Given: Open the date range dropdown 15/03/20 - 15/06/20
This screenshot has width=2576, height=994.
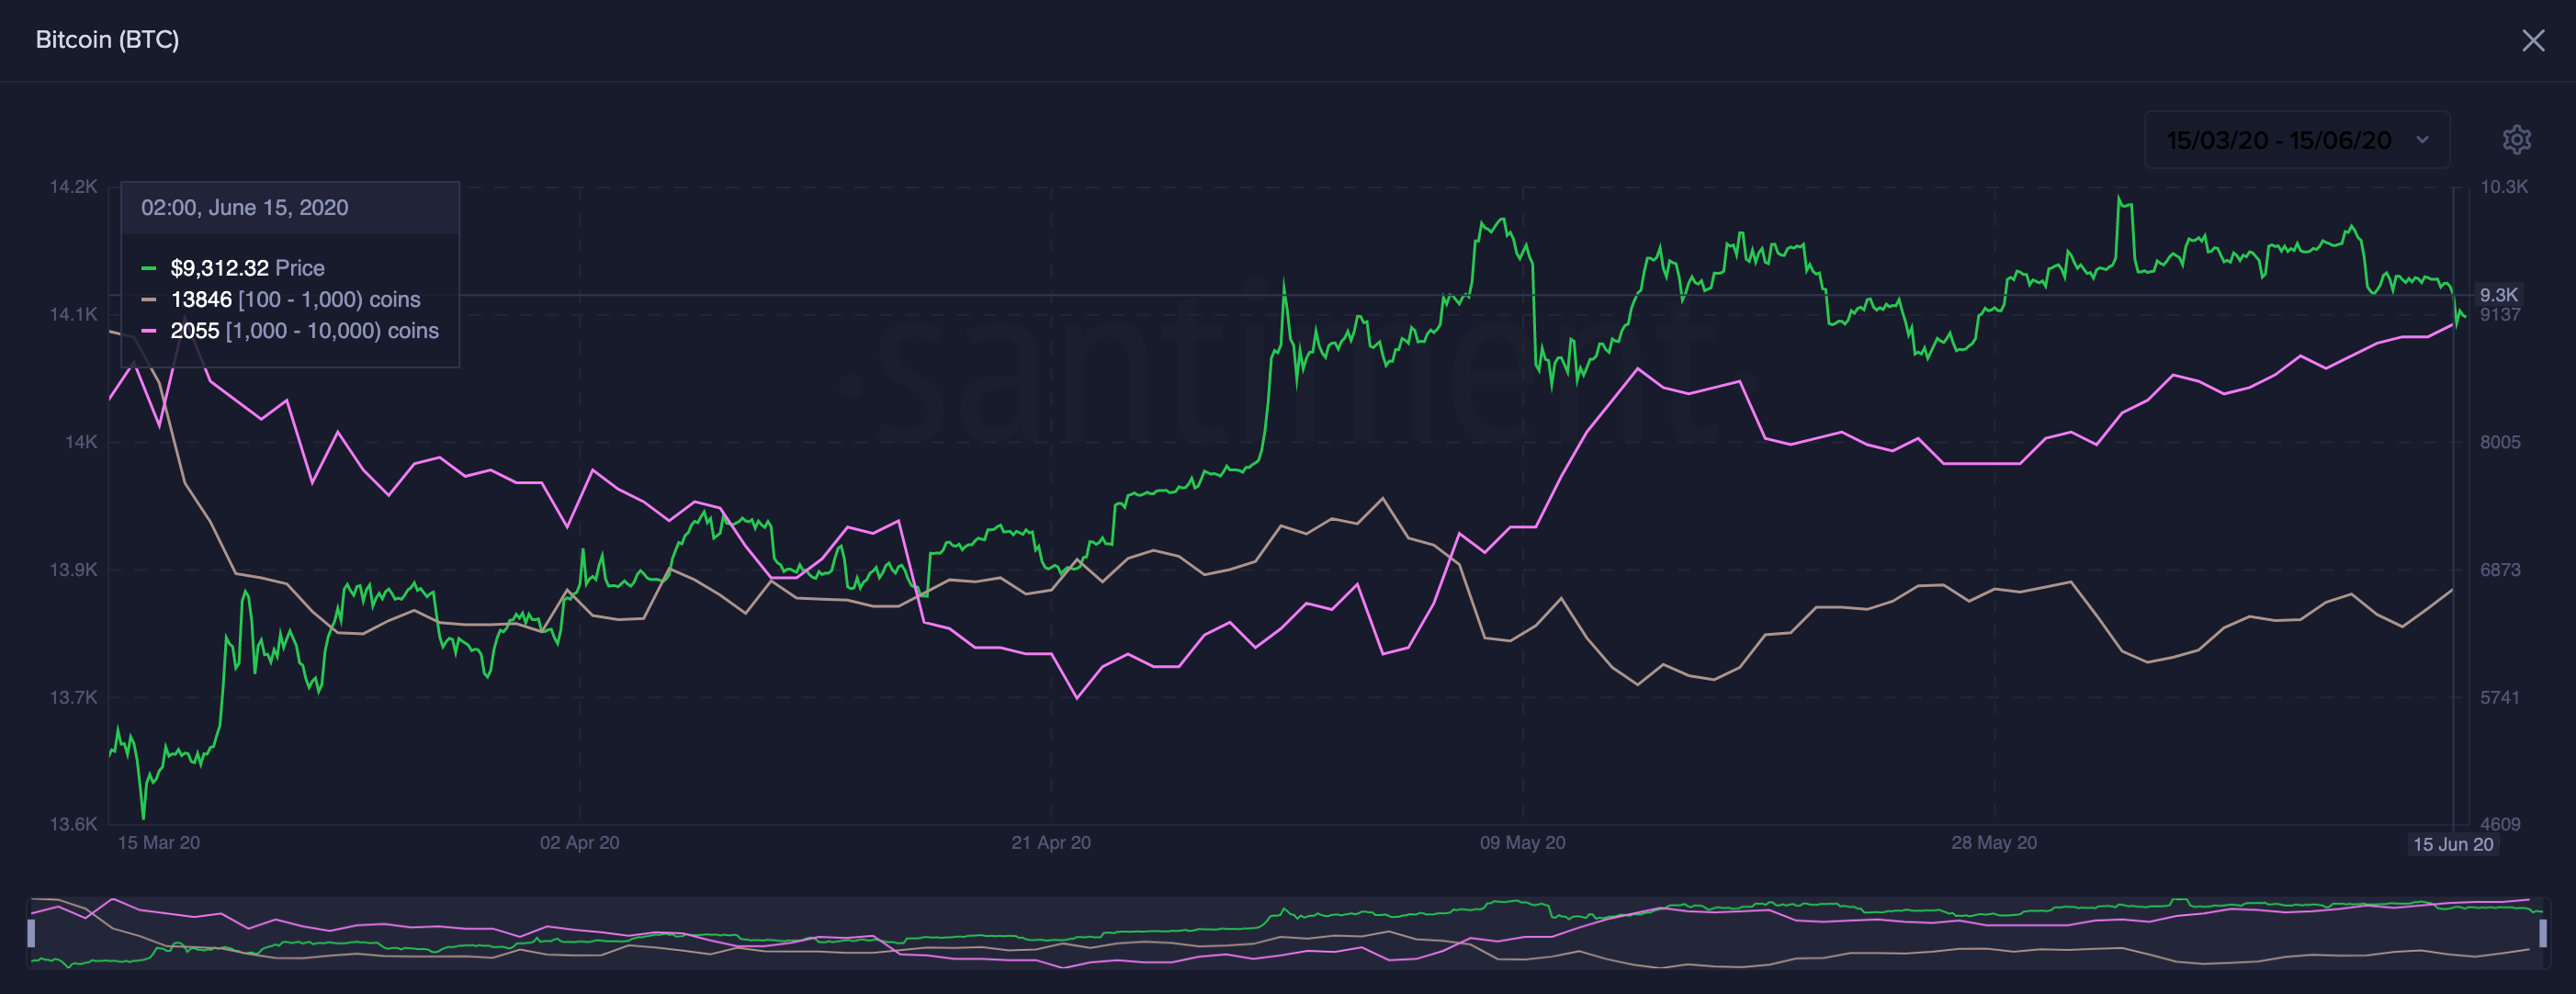Looking at the screenshot, I should click(2296, 140).
